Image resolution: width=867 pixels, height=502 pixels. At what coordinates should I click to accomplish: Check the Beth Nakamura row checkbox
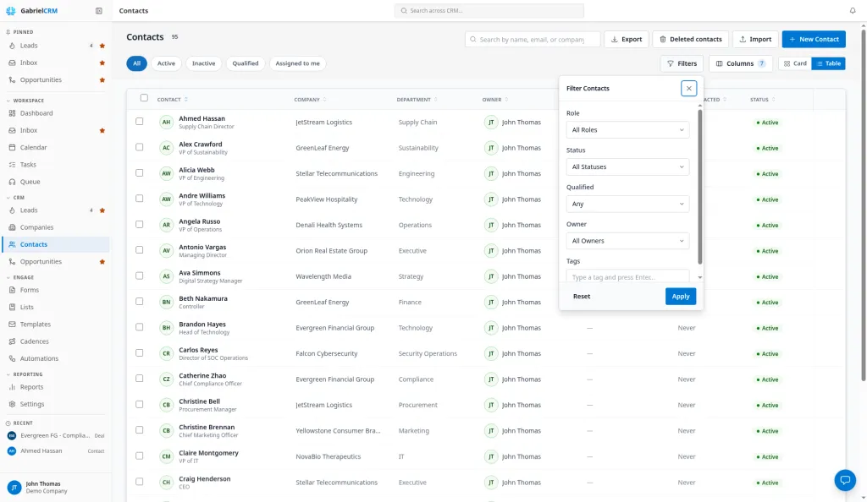140,301
